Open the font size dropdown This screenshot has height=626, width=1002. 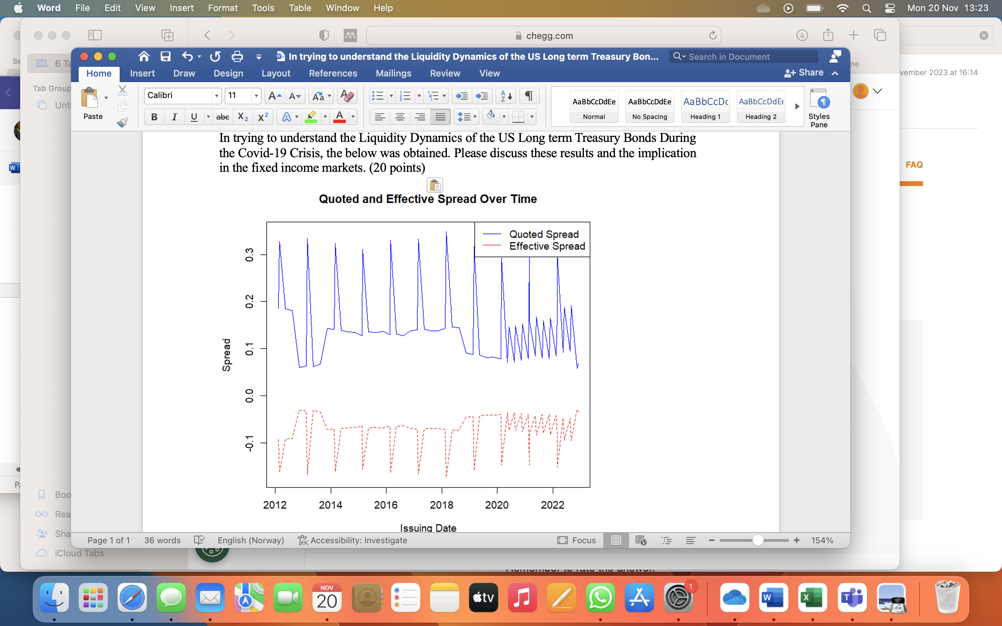pos(256,96)
